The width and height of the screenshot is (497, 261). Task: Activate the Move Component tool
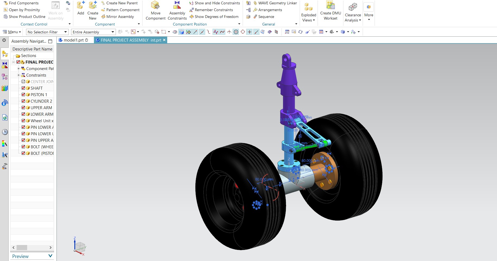tap(156, 10)
